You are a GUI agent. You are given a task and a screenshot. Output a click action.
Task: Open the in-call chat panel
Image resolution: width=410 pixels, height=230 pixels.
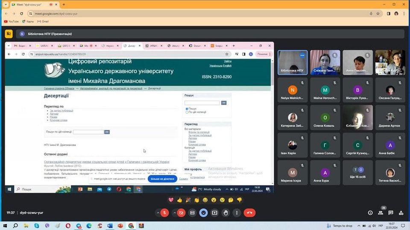click(x=391, y=213)
